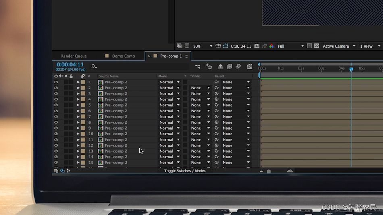Click the Source Name column header
This screenshot has width=383, height=215.
[109, 76]
